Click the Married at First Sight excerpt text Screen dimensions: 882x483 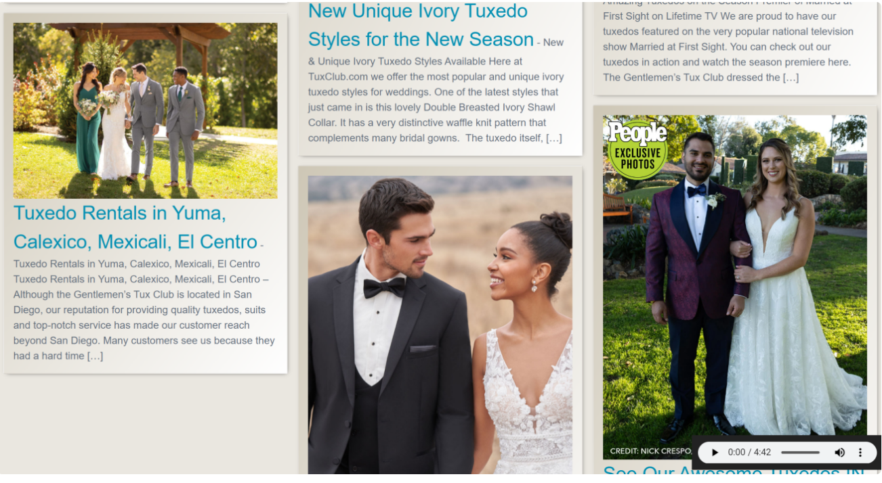click(728, 47)
